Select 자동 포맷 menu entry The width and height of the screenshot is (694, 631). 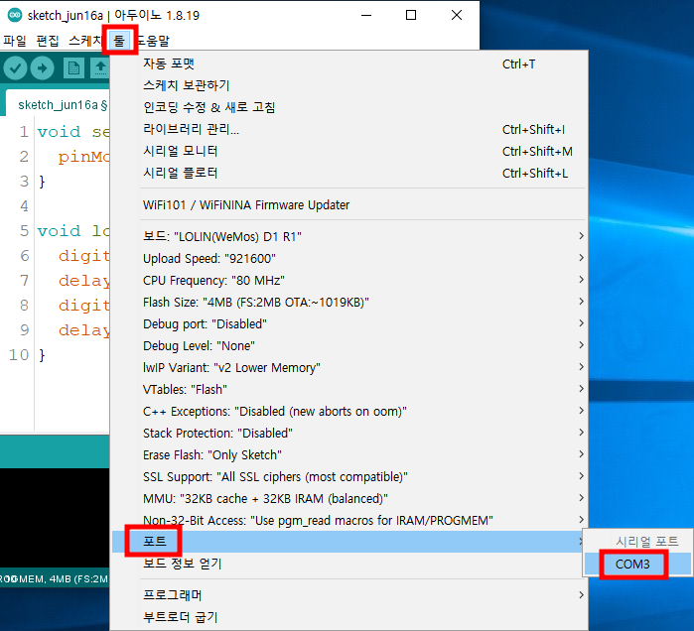(x=348, y=64)
